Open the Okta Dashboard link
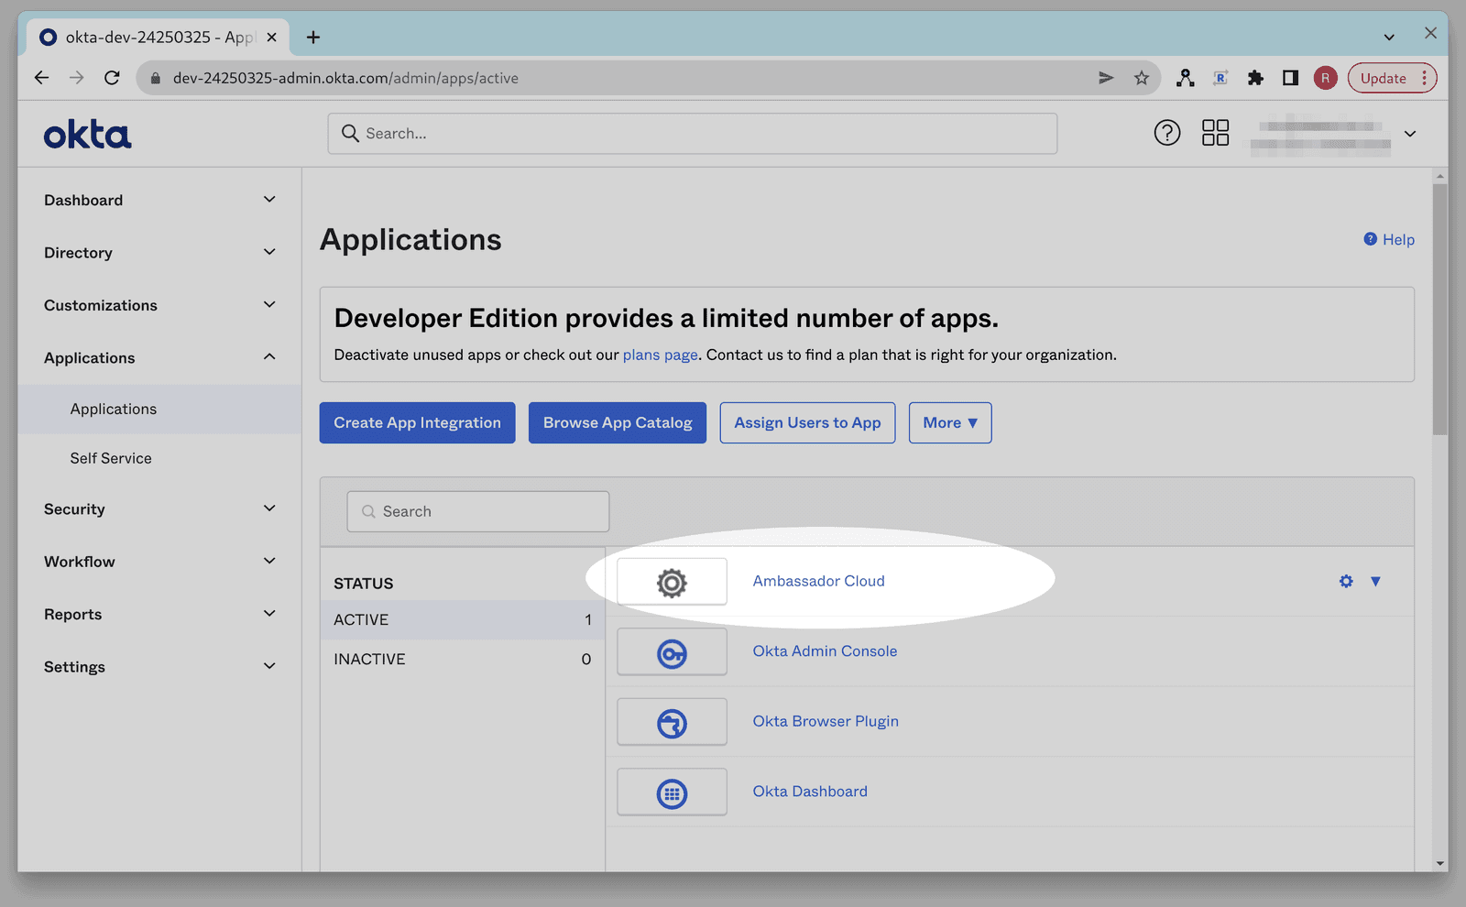The image size is (1466, 907). [x=810, y=791]
